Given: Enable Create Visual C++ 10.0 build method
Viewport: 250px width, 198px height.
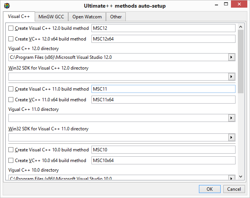Looking at the screenshot, I should coord(11,150).
